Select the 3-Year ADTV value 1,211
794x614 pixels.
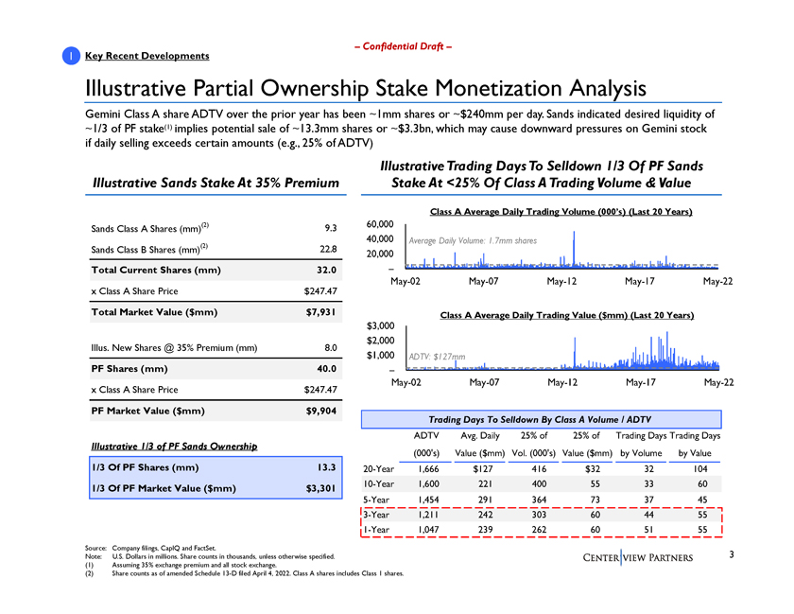(x=428, y=515)
